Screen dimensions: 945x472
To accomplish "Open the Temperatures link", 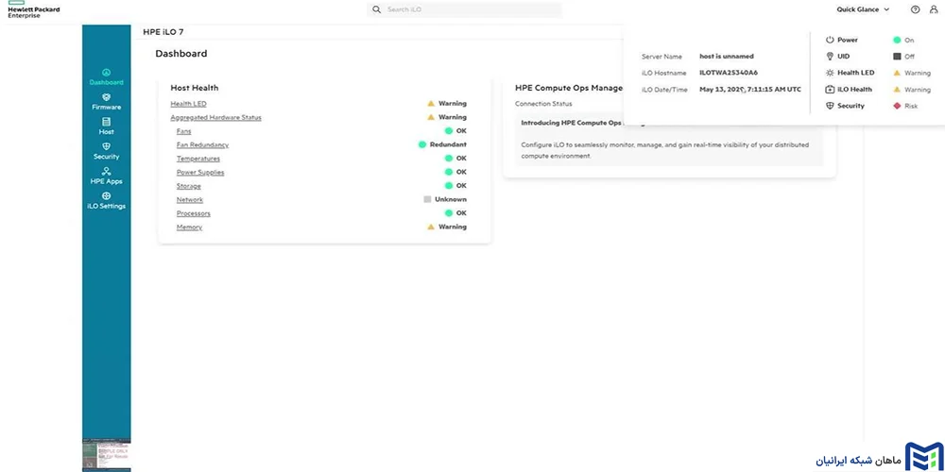I will point(198,159).
